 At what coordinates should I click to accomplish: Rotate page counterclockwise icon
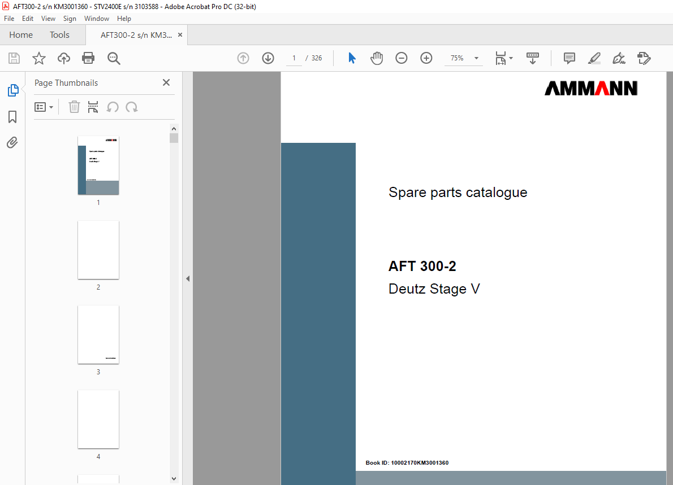pos(113,107)
